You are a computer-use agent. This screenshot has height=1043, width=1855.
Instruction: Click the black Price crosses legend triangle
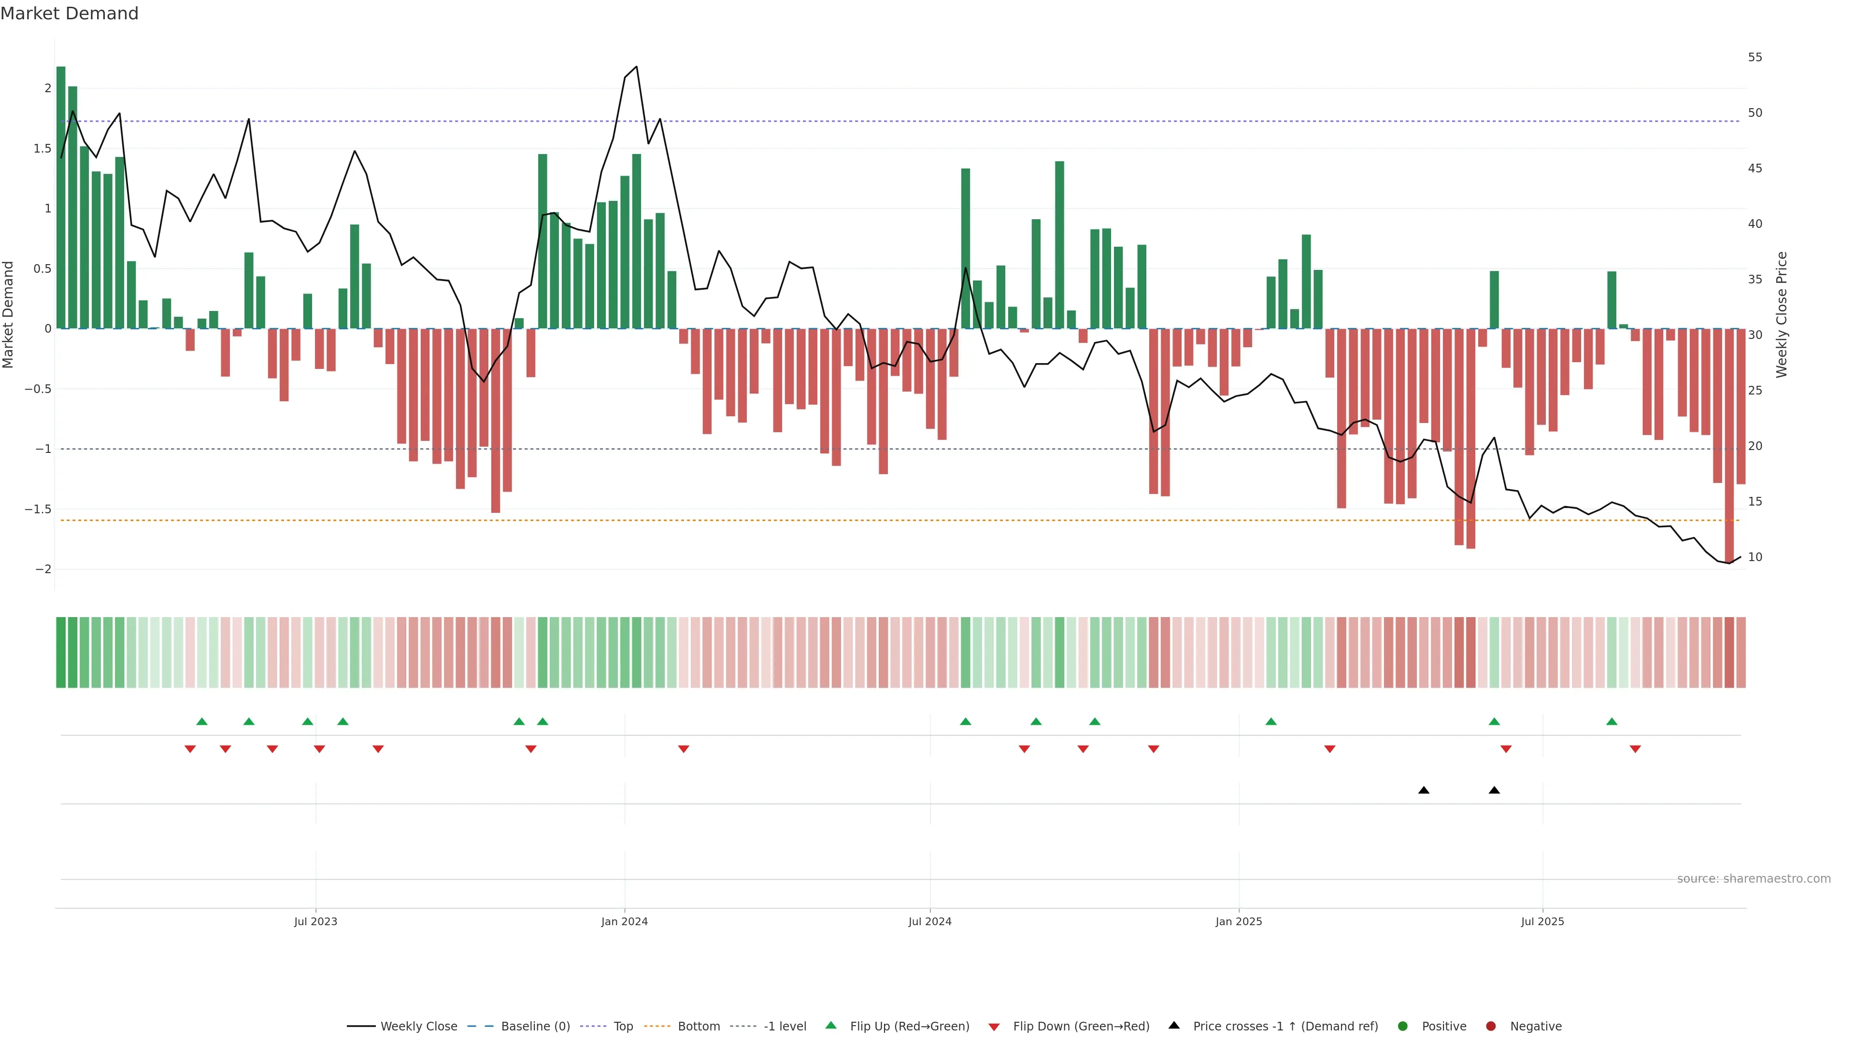(x=1174, y=1025)
